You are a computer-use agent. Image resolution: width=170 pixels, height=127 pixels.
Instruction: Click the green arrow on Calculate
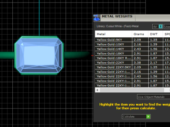click(x=148, y=116)
